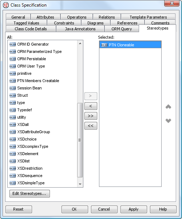Viewport: 182px width, 219px height.
Task: Remove all stereotypes with '<<' button
Action: pos(91,126)
